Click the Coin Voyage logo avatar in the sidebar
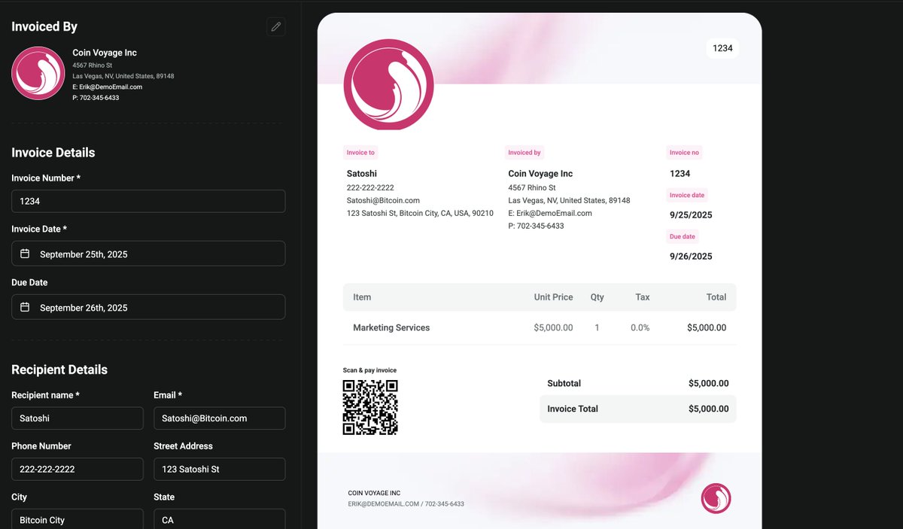The width and height of the screenshot is (903, 529). point(37,73)
